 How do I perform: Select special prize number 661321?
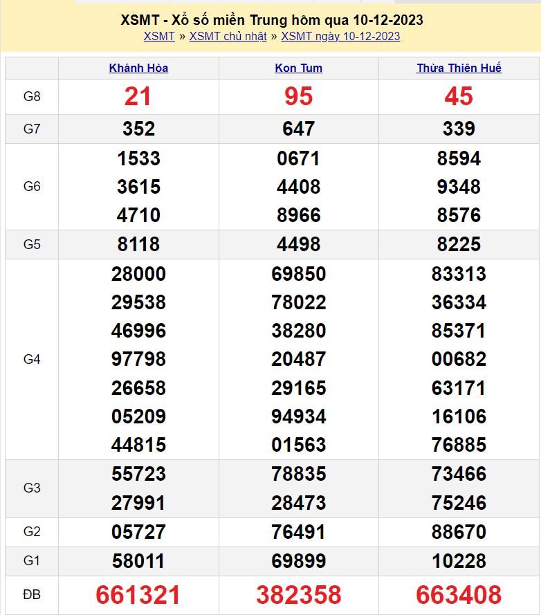click(x=138, y=595)
